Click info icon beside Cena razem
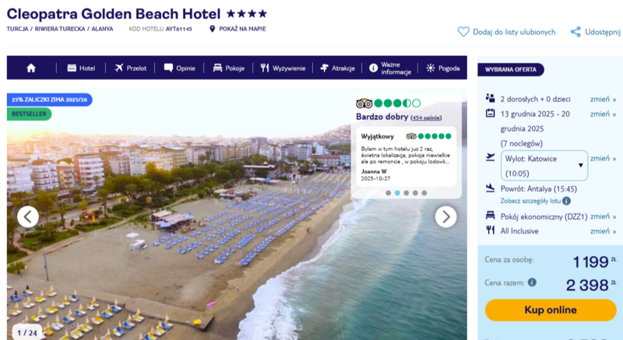The height and width of the screenshot is (340, 623). [532, 282]
